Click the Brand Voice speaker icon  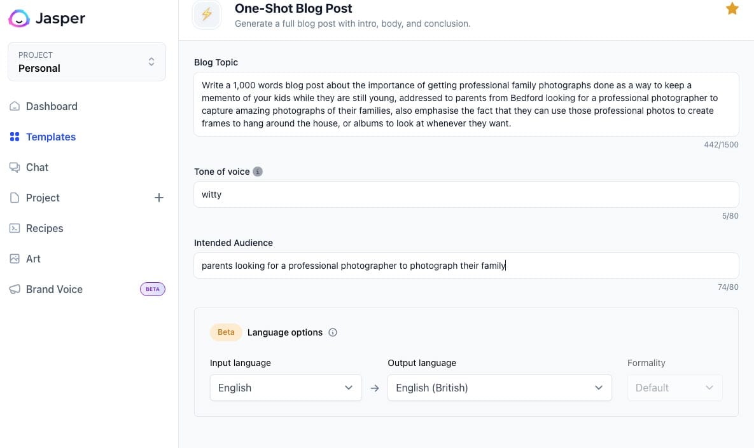15,289
